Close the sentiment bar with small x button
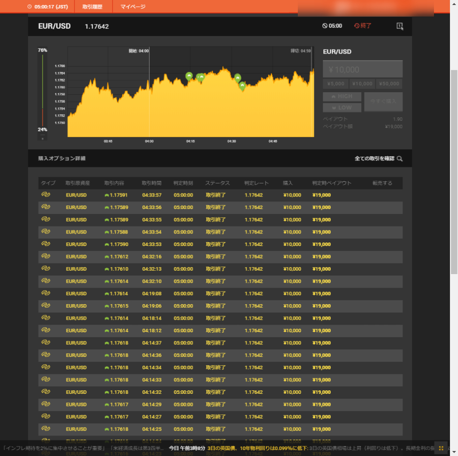The height and width of the screenshot is (456, 458). pos(43,139)
